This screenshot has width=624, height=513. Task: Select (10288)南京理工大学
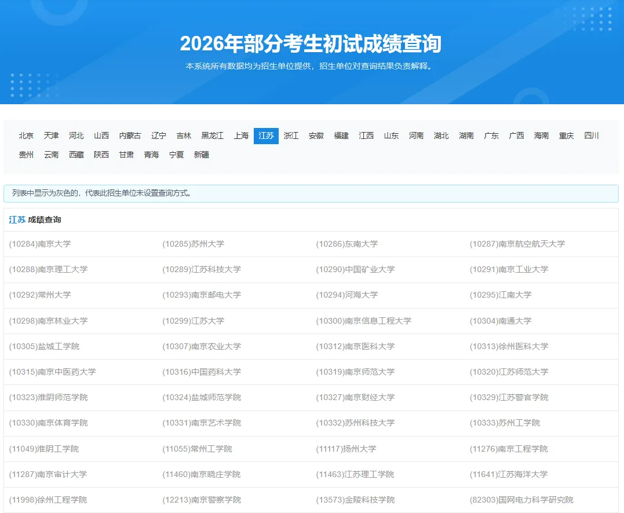click(48, 269)
